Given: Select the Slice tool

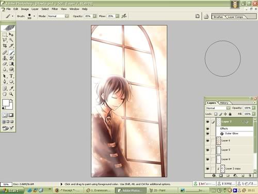Looking at the screenshot, I should tap(11, 46).
